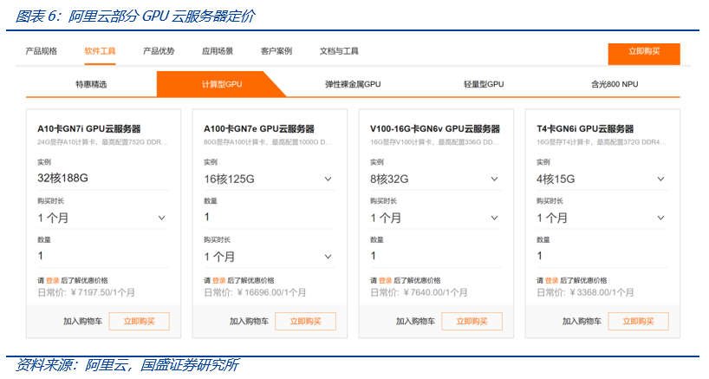The image size is (709, 379).
Task: Switch to 轻量型GPU category
Action: point(484,84)
